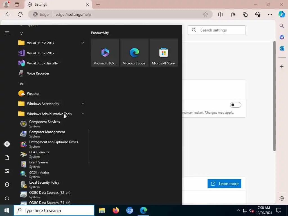Open Edge tab actions menu
This screenshot has width=288, height=216.
click(x=17, y=4)
